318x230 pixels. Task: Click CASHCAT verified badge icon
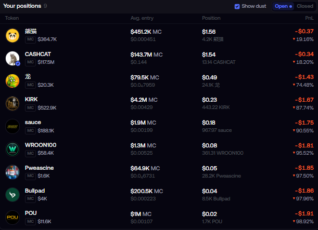(x=18, y=63)
